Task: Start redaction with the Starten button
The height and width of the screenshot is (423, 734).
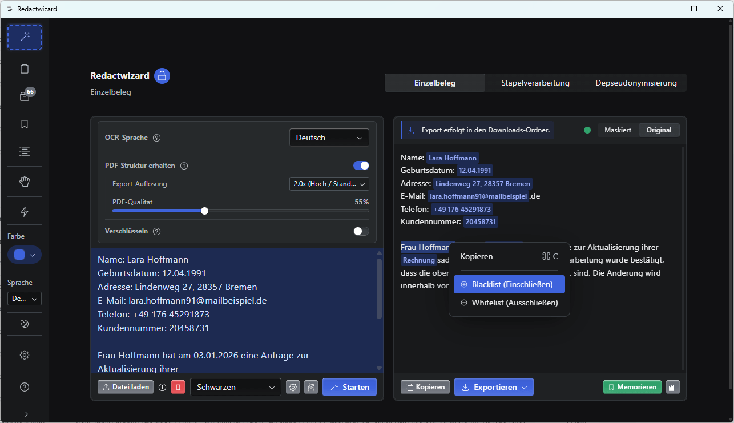Action: (349, 387)
